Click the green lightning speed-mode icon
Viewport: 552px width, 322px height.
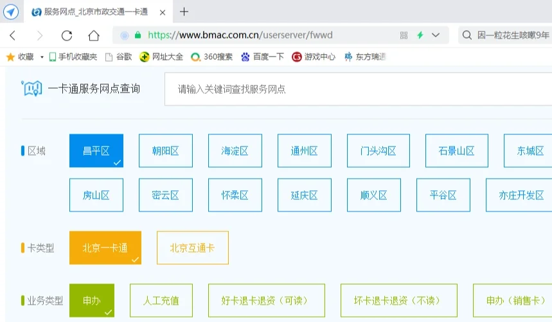(x=420, y=35)
